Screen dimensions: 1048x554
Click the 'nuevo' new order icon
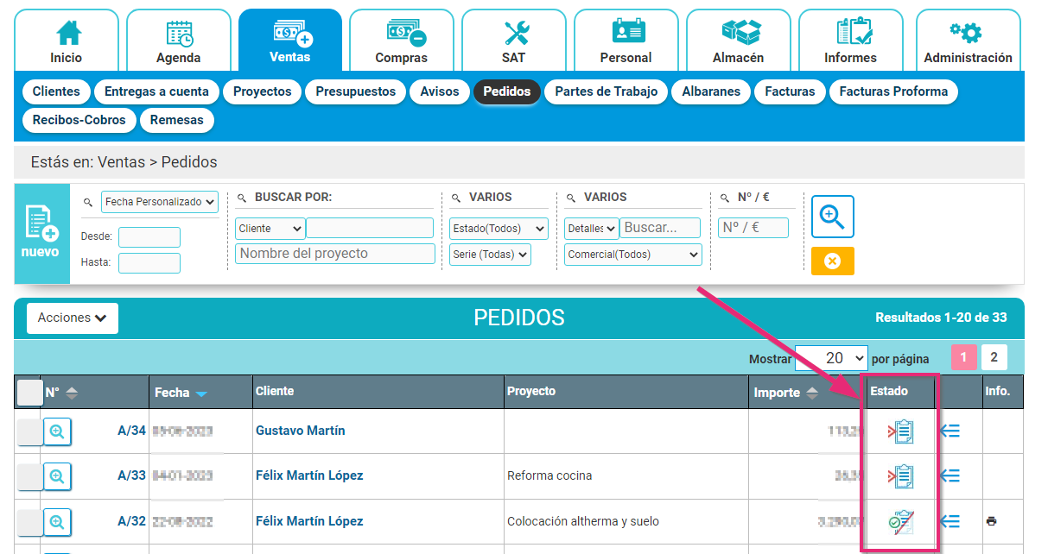(41, 233)
